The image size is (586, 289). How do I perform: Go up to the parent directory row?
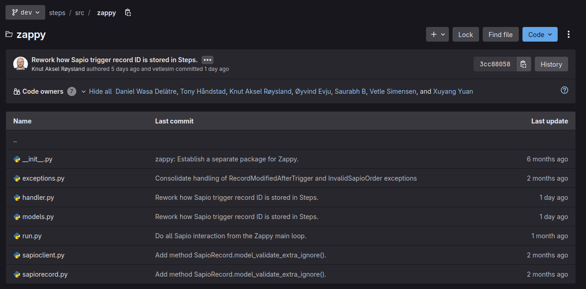tap(15, 140)
